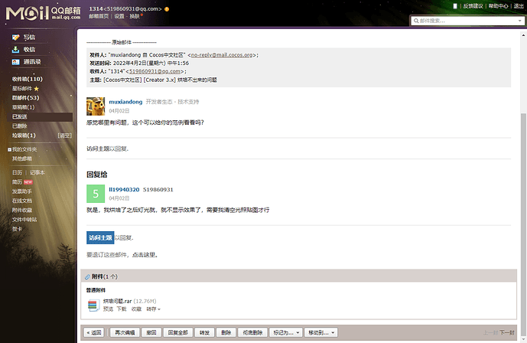
Task: Click the 回复全部 reply all button
Action: [177, 332]
